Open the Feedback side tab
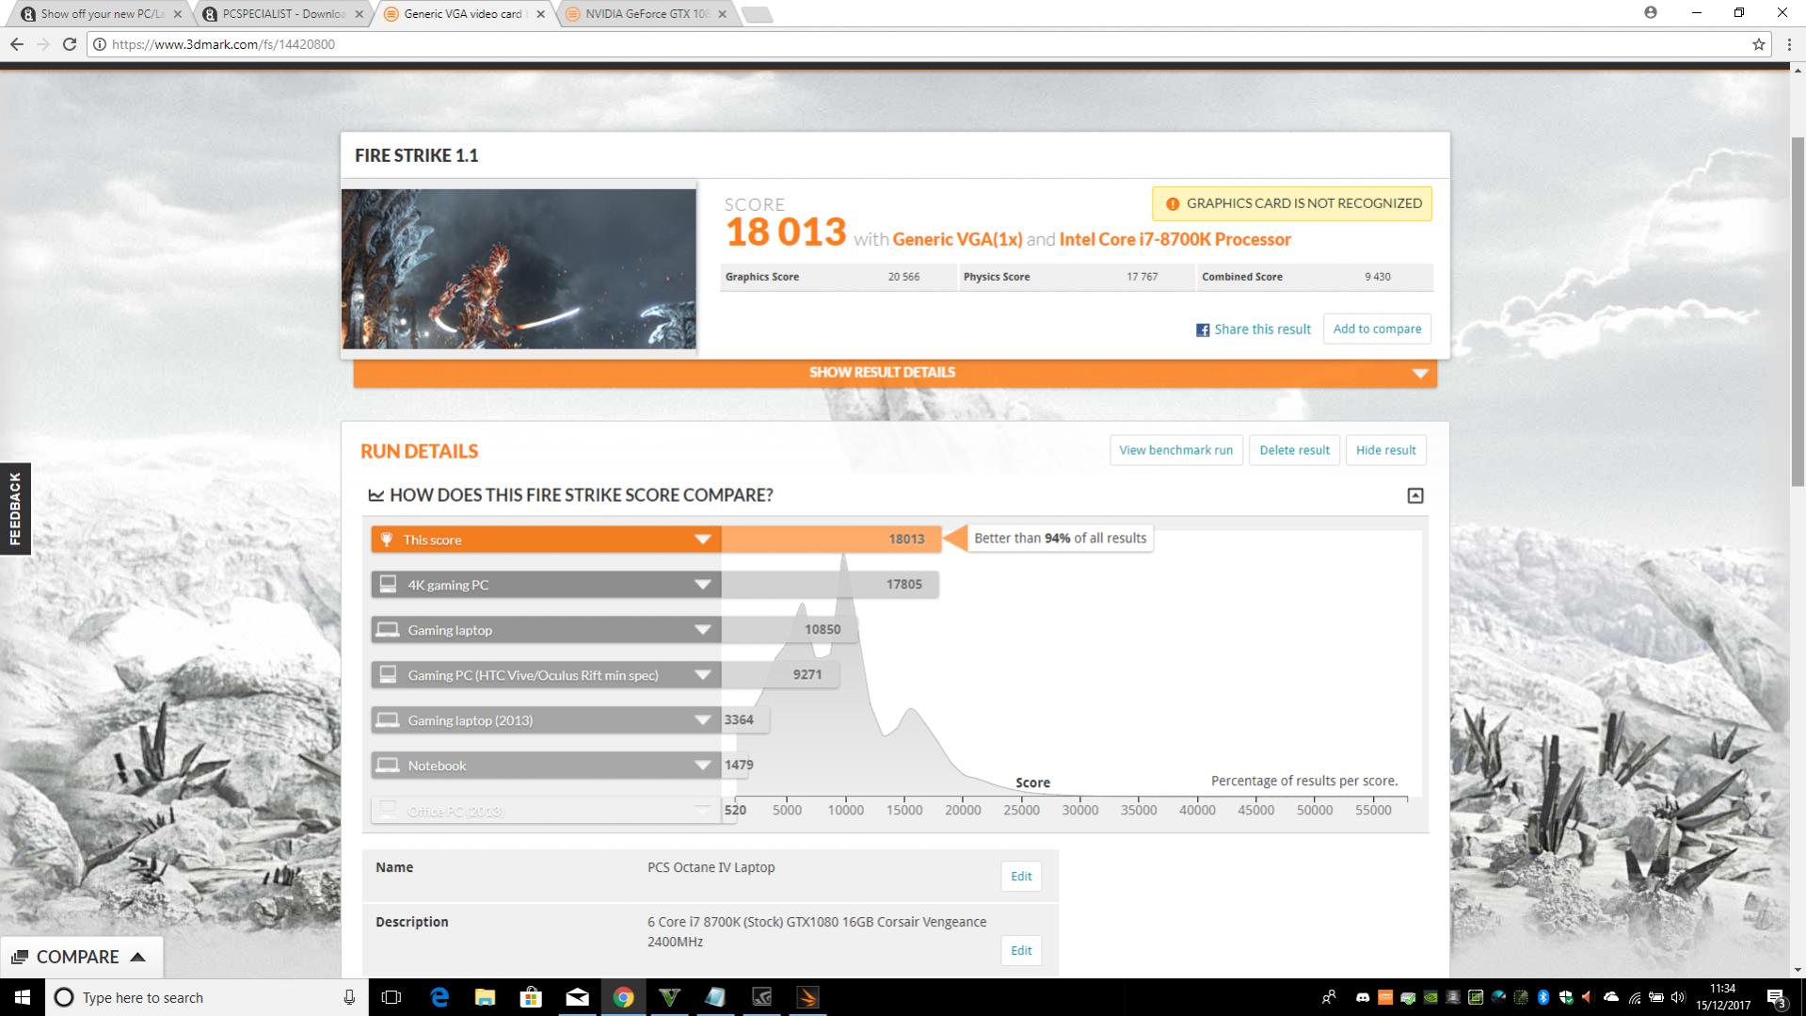This screenshot has width=1806, height=1016. tap(15, 508)
